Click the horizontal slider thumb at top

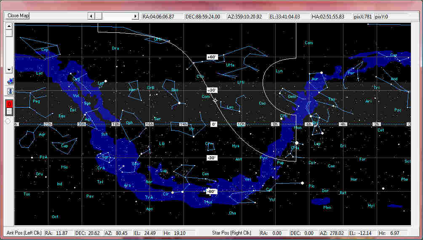click(98, 16)
